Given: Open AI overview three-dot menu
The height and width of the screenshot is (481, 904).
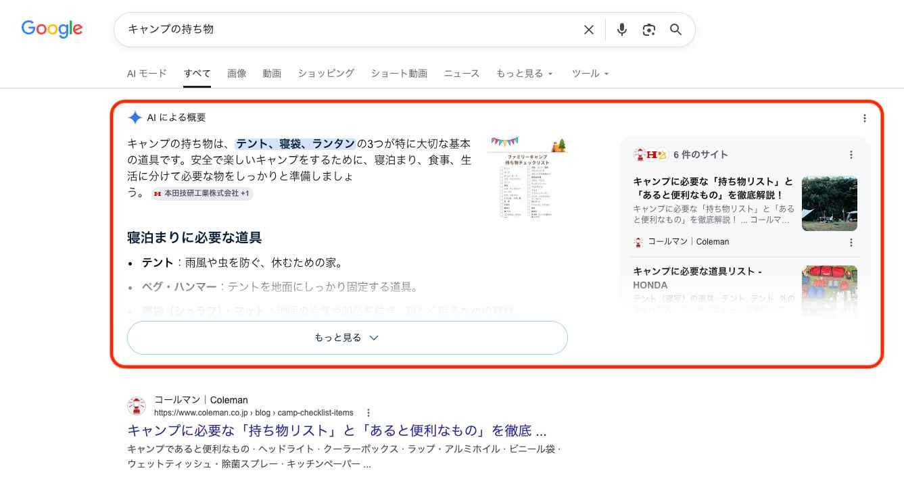Looking at the screenshot, I should 864,118.
